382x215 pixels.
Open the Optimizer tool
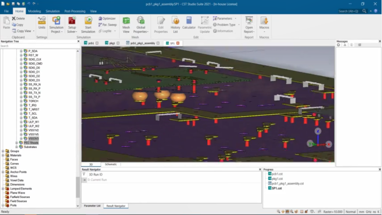click(x=107, y=18)
